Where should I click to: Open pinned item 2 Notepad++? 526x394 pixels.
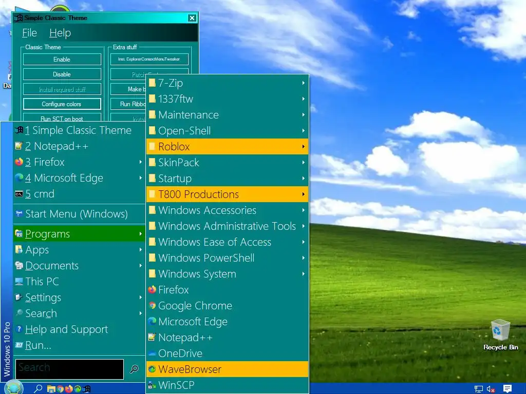(79, 146)
